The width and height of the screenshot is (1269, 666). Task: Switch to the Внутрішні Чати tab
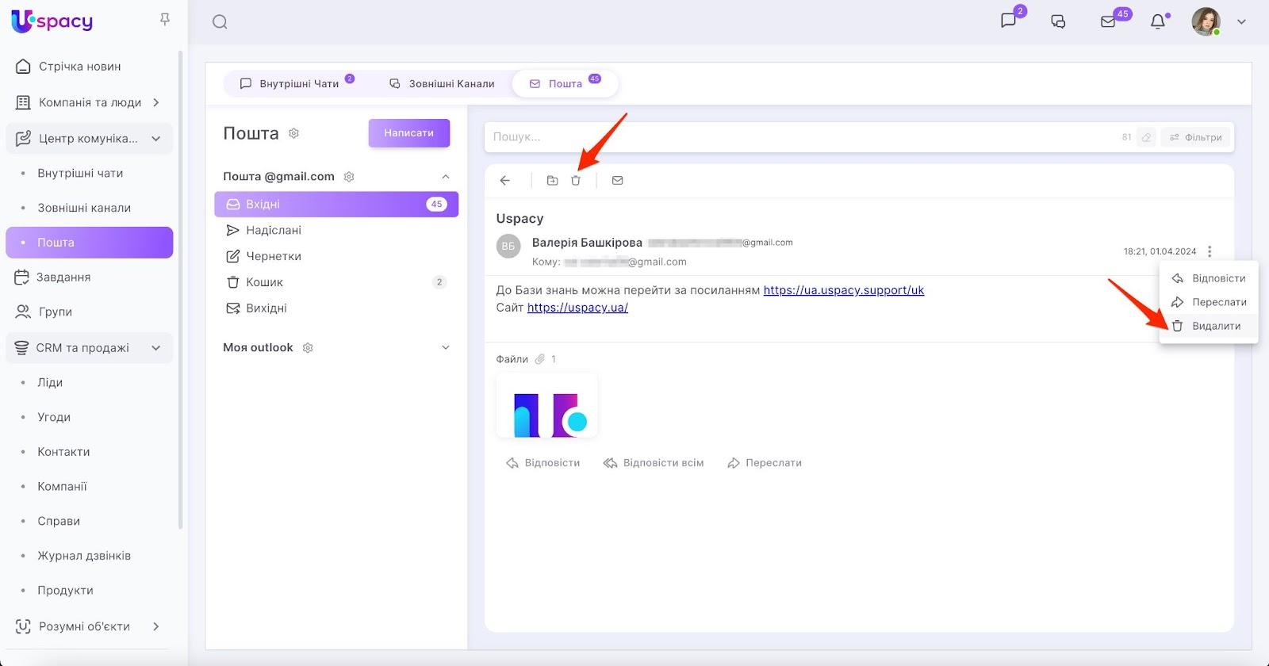click(297, 83)
